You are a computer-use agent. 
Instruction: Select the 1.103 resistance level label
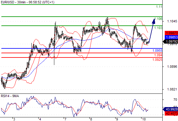click(158, 28)
